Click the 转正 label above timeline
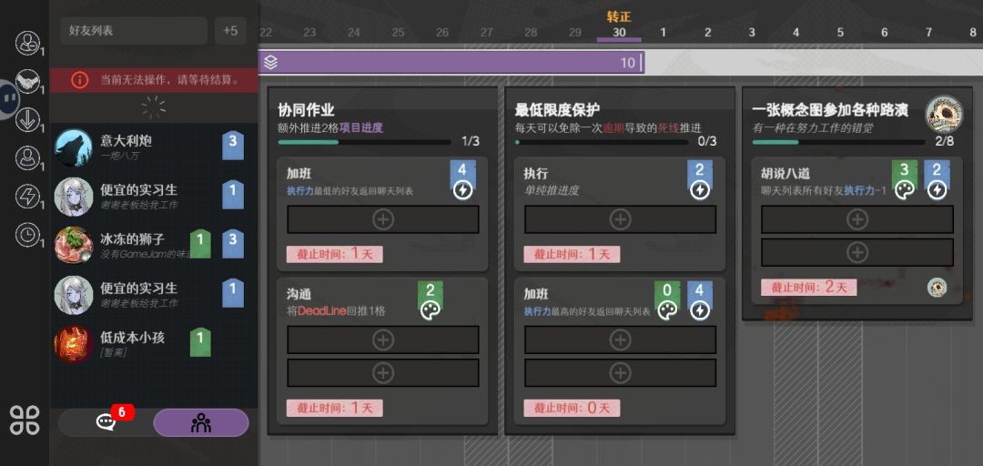Screen dimensions: 983x466 [x=619, y=16]
